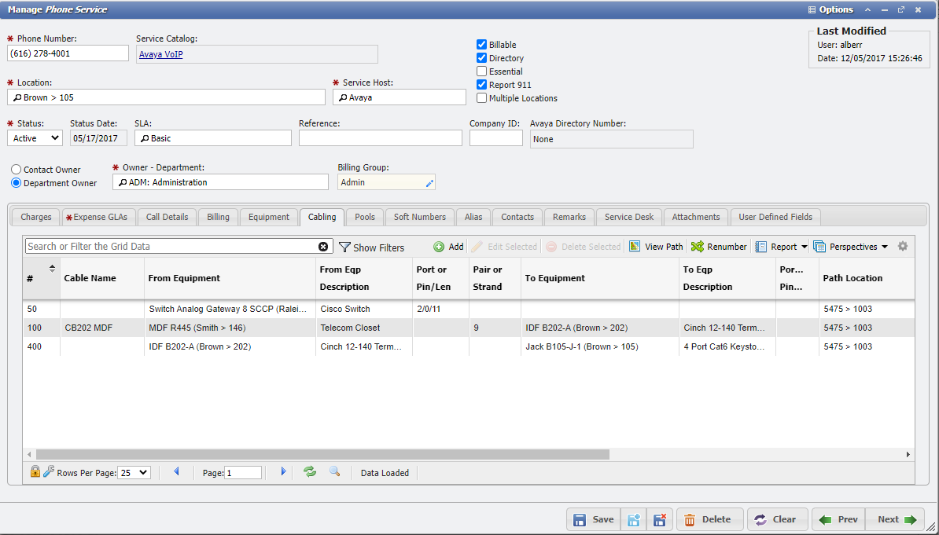
Task: Go to the previous record with Prev
Action: [838, 519]
